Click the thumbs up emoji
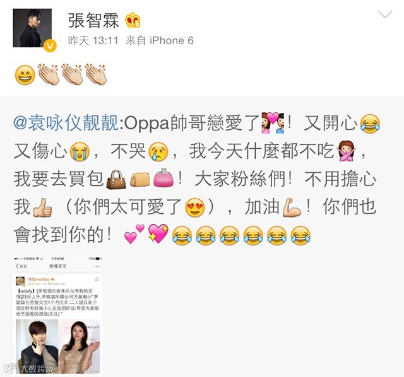The width and height of the screenshot is (404, 377). pyautogui.click(x=42, y=207)
